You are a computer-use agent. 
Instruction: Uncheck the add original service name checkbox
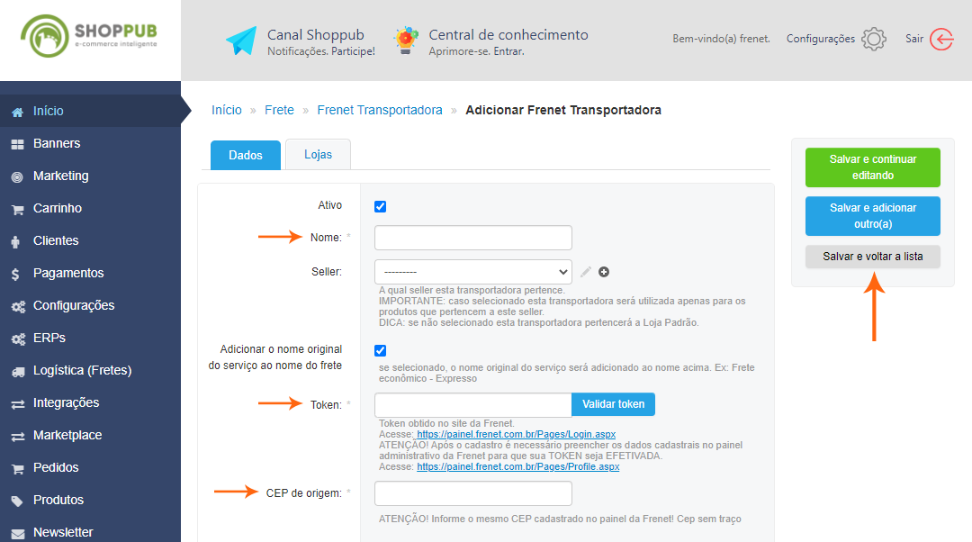[380, 350]
